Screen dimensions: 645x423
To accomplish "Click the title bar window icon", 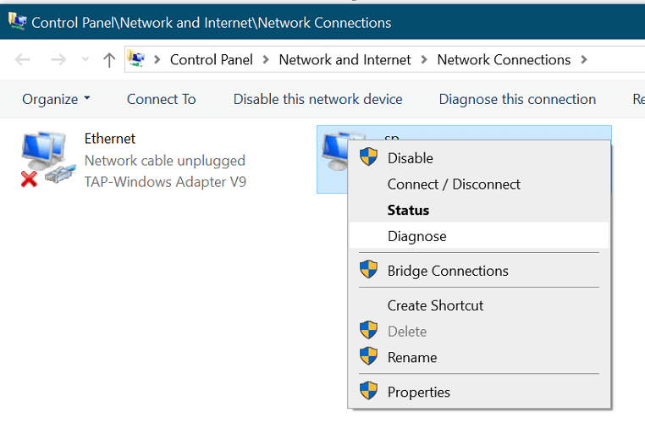I will [16, 22].
